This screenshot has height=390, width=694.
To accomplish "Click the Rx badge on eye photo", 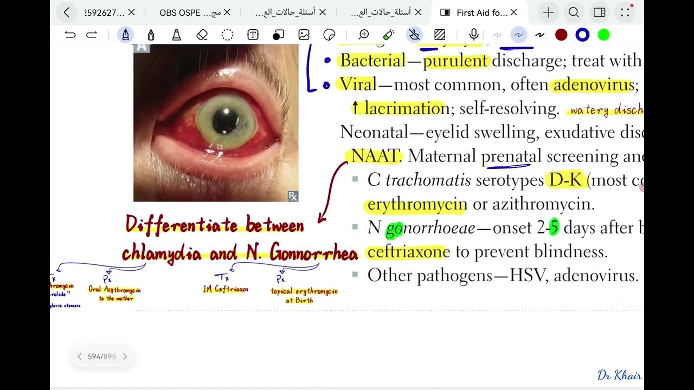I will tap(293, 196).
